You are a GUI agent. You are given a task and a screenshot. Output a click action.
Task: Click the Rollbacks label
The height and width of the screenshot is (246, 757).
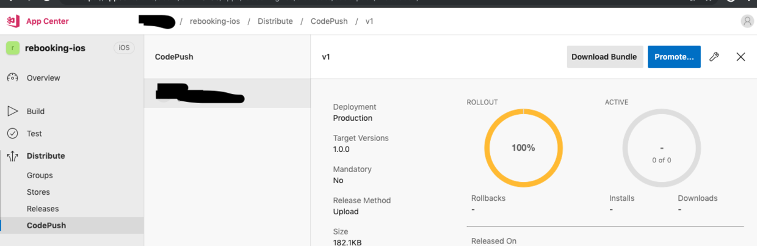point(488,198)
